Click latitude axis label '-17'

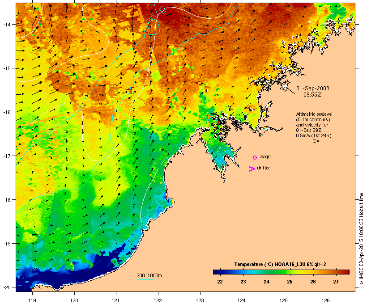pos(6,156)
